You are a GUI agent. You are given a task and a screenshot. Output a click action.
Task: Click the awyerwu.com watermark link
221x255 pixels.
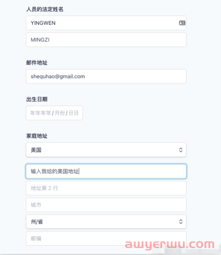[169, 245]
